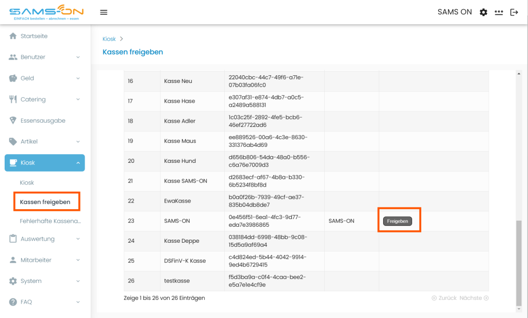Click the Artikel tag icon
Viewport: 528px width, 318px height.
pos(13,141)
